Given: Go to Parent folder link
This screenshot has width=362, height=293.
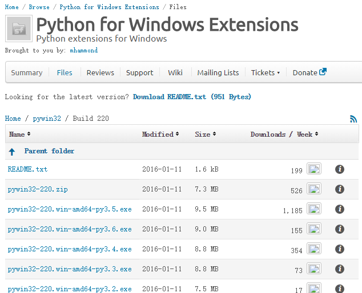Looking at the screenshot, I should [x=49, y=151].
